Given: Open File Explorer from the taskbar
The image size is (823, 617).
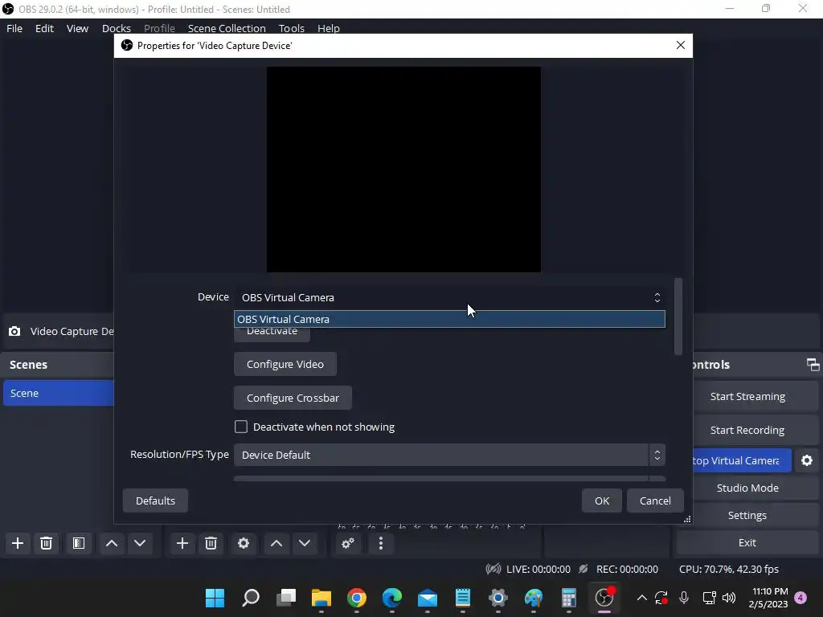Looking at the screenshot, I should (321, 598).
